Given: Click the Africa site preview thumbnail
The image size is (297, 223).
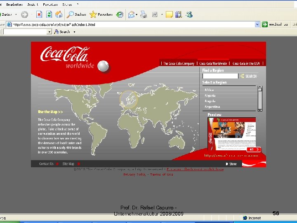Looking at the screenshot, I should click(x=232, y=134).
